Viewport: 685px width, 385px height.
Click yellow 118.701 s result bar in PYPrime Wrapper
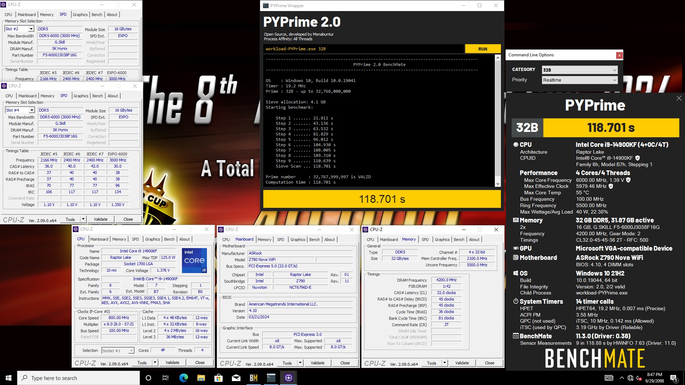[382, 199]
